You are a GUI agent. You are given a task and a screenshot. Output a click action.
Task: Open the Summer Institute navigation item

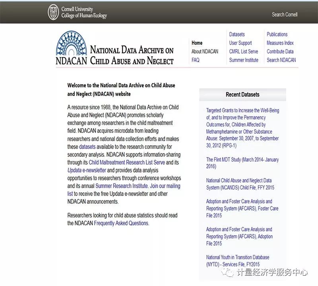pyautogui.click(x=243, y=60)
